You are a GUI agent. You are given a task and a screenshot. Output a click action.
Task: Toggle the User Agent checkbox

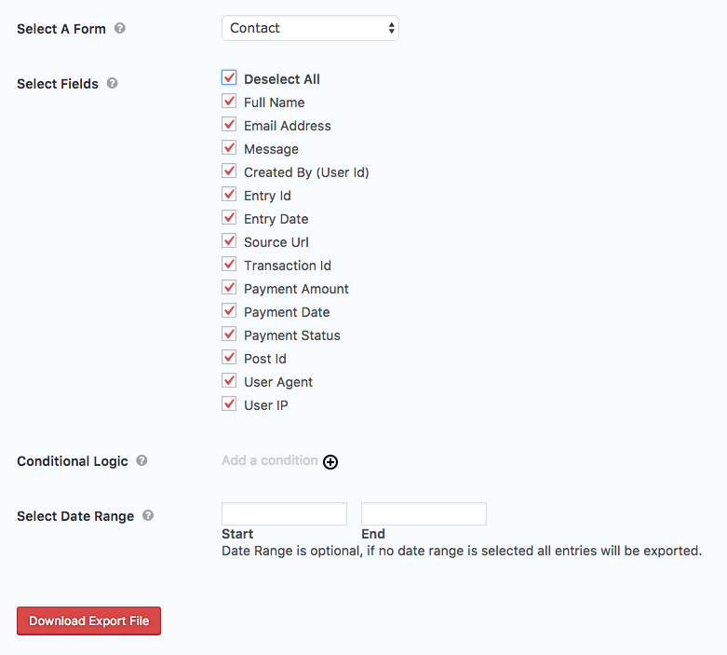point(229,381)
